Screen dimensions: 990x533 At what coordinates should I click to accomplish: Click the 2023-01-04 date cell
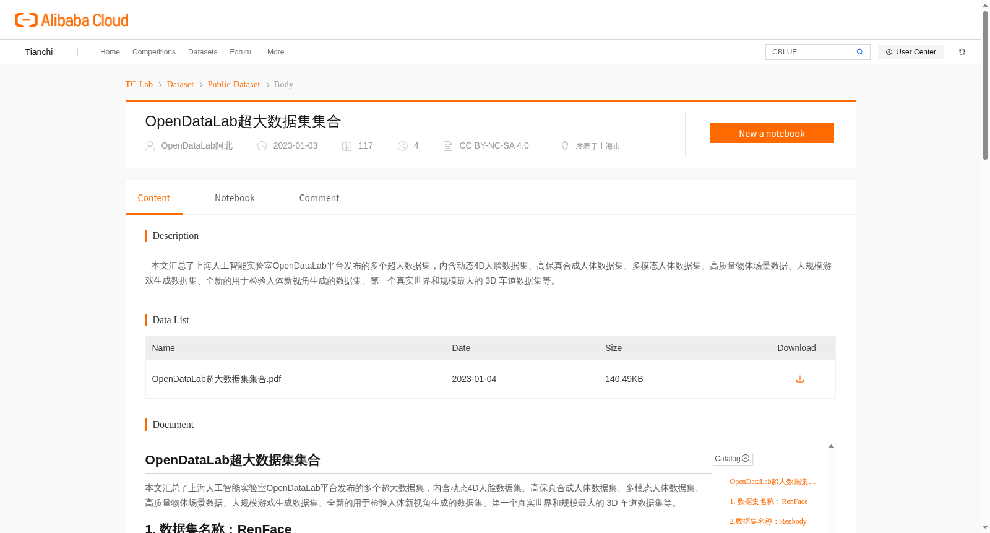coord(474,379)
